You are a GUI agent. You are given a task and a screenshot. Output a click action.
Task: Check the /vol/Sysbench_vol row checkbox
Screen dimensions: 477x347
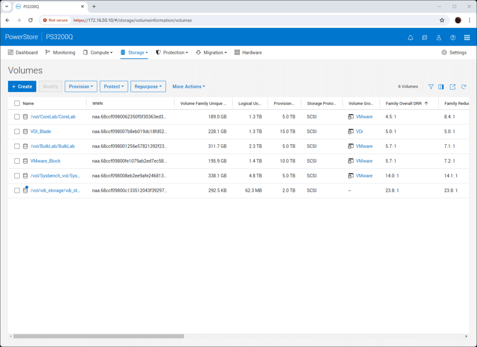click(x=17, y=176)
